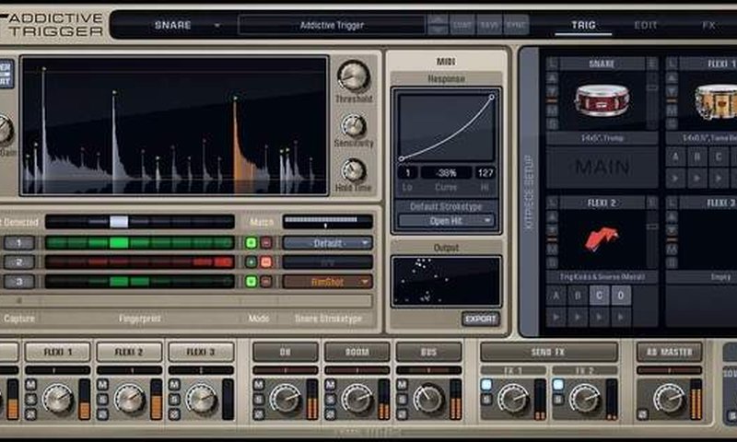
Task: Click the FLEXI 2 red kitpiece image
Action: (602, 238)
